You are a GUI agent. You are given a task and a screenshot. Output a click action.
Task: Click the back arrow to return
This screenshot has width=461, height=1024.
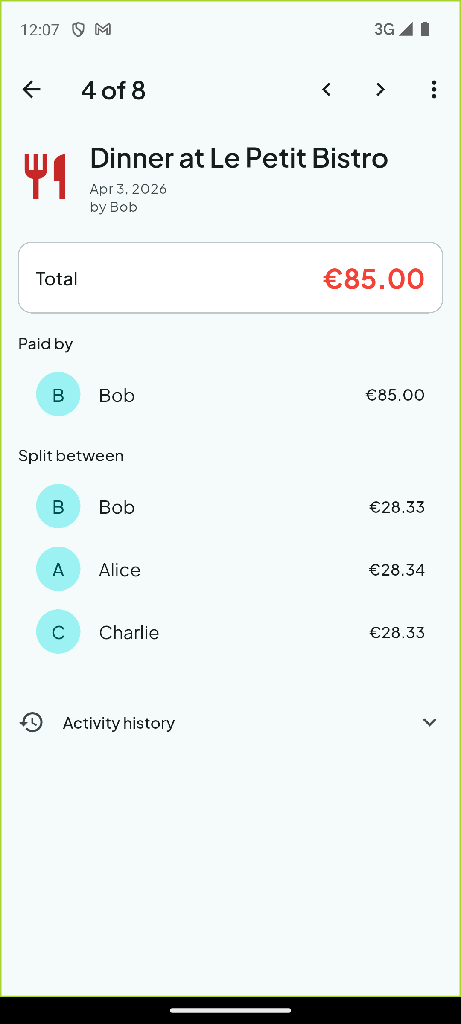[x=31, y=89]
